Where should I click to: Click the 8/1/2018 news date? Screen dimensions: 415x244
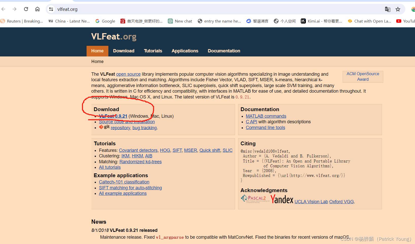[100, 230]
